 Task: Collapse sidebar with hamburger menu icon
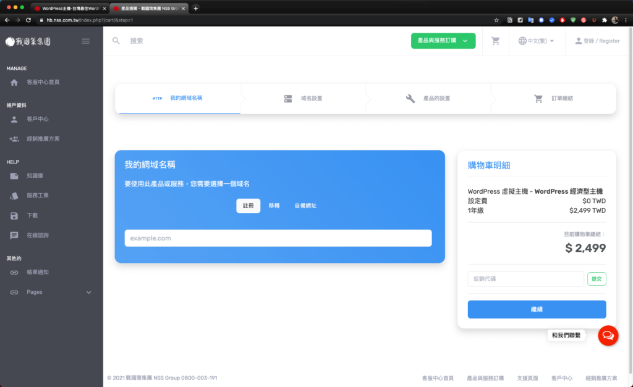tap(85, 41)
